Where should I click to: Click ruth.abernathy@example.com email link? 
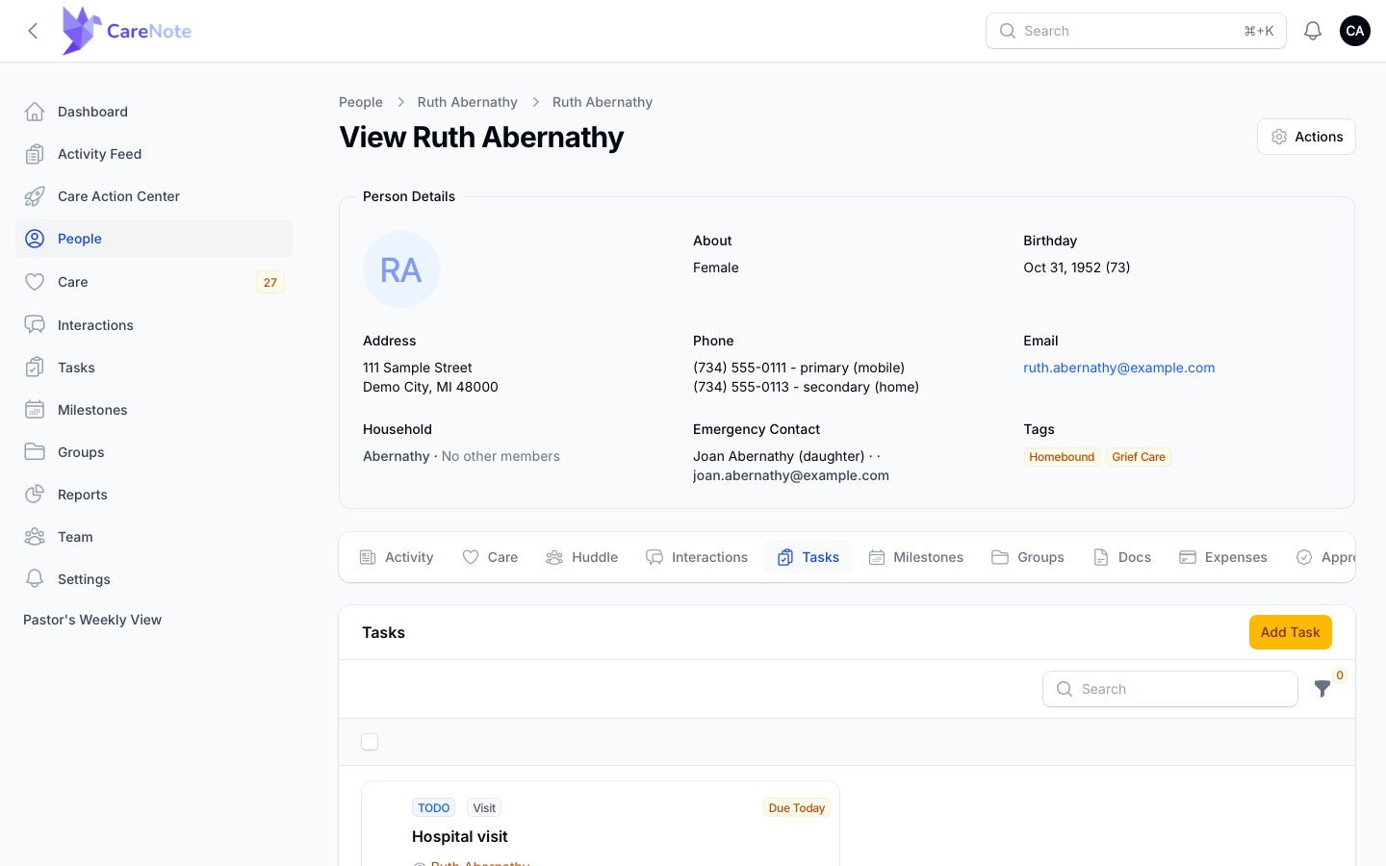pyautogui.click(x=1118, y=368)
